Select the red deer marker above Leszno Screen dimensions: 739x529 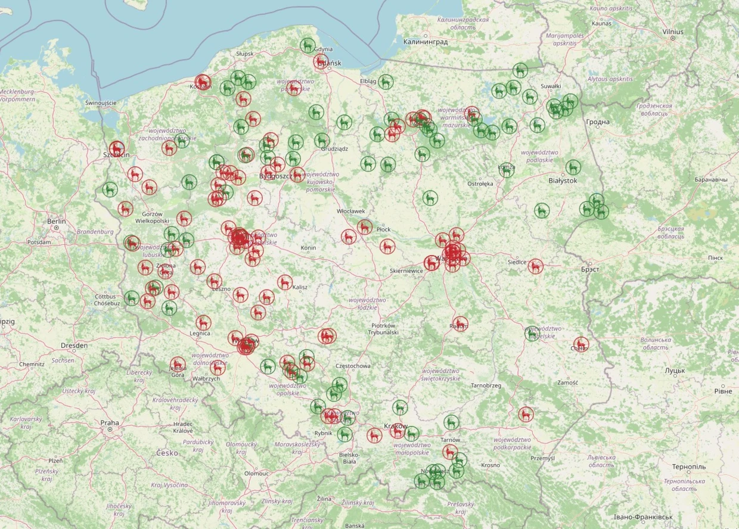click(x=215, y=281)
